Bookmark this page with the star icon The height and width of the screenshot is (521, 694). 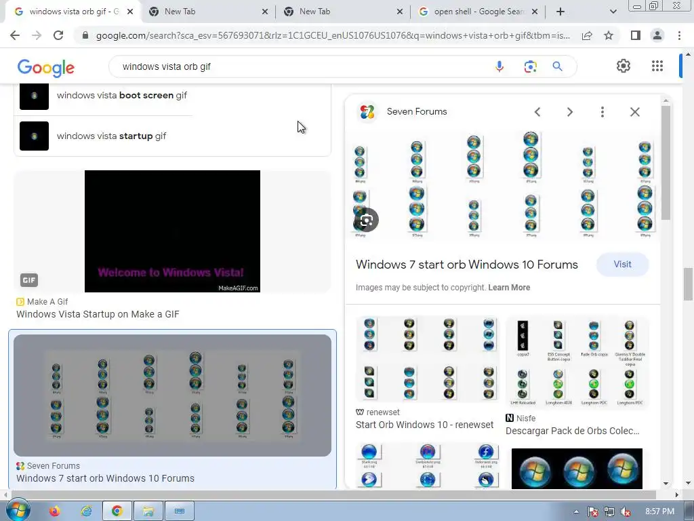(x=609, y=35)
